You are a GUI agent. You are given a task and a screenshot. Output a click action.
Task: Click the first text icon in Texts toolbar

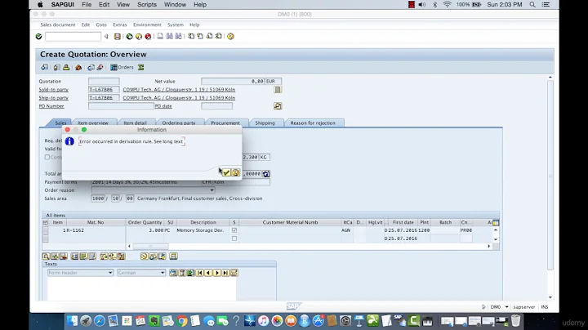173,273
